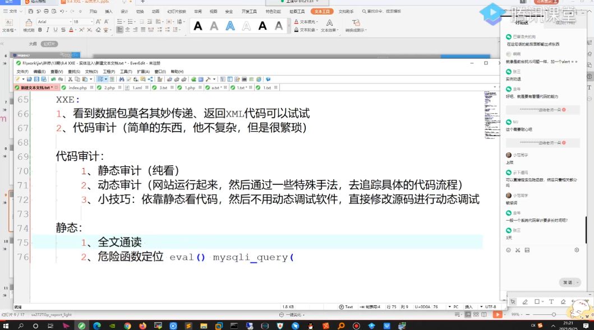Select center text alignment
Viewport: 594px width, 330px height.
128,30
